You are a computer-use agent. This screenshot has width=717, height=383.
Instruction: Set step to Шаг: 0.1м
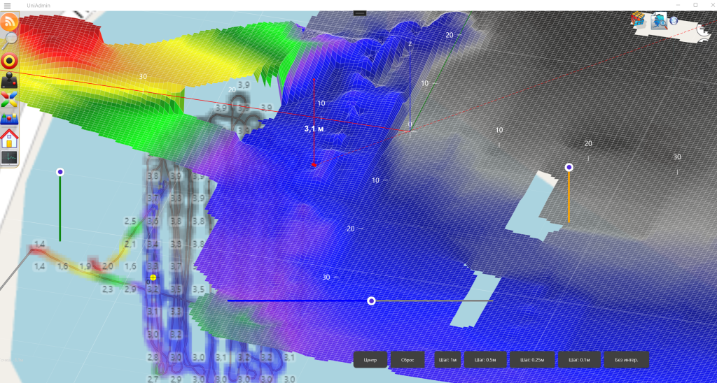580,360
